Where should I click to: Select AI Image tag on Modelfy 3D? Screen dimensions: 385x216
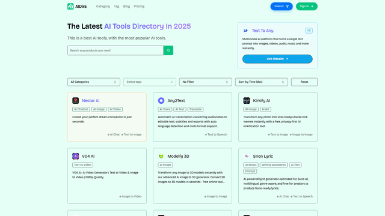point(165,165)
